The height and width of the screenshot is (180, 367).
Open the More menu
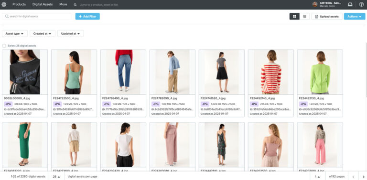(63, 4)
